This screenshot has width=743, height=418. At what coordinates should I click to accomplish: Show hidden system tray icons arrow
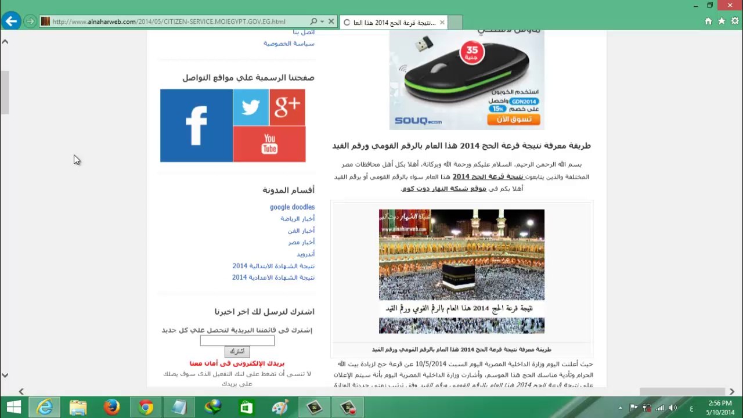[x=621, y=408]
